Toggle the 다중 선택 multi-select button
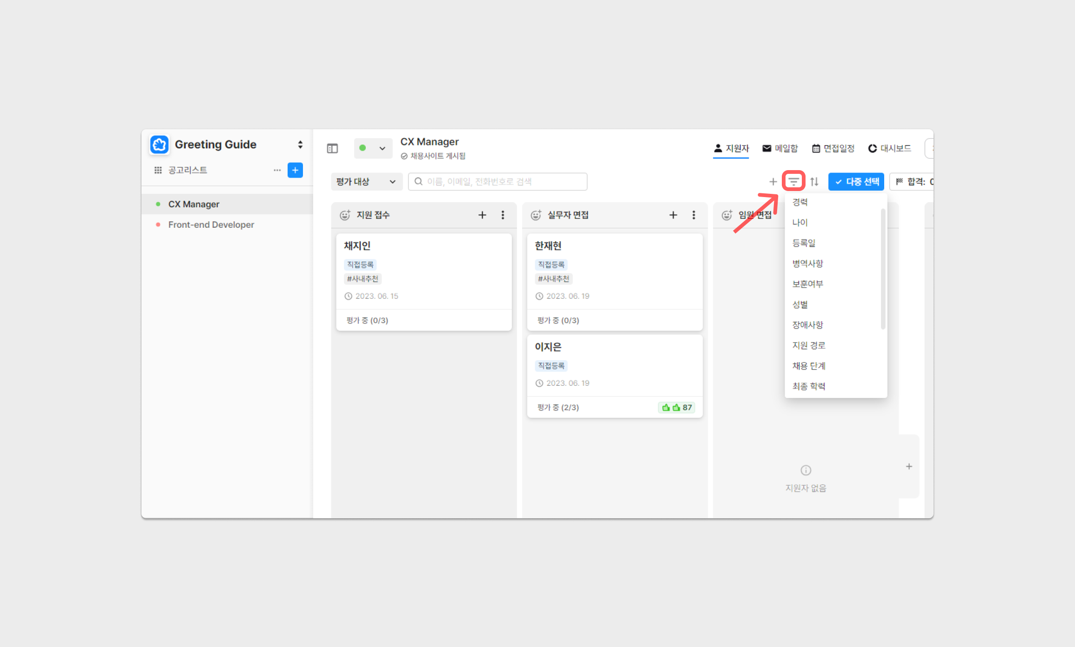1075x647 pixels. click(856, 182)
